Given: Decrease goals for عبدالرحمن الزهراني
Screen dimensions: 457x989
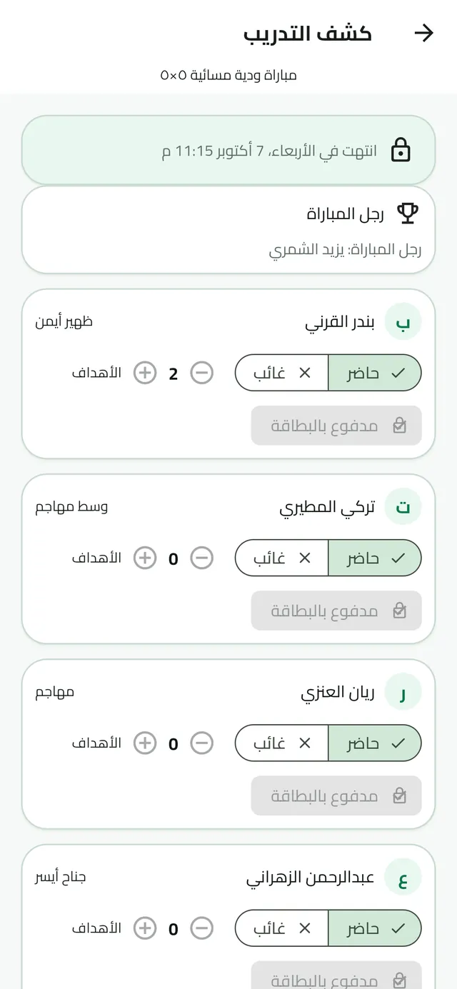Looking at the screenshot, I should coord(202,928).
